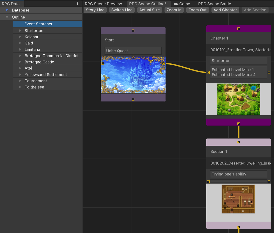Expand the Bretagne Castle entry
Viewport: 274px width, 233px height.
20,62
